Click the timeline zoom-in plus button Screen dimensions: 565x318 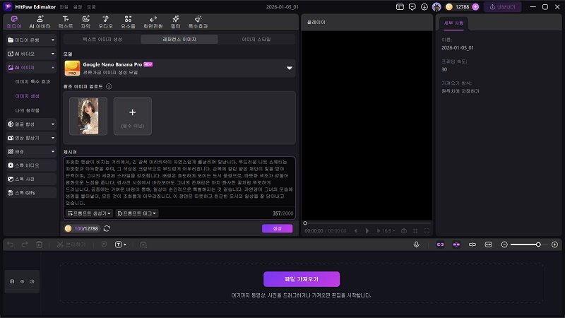554,245
